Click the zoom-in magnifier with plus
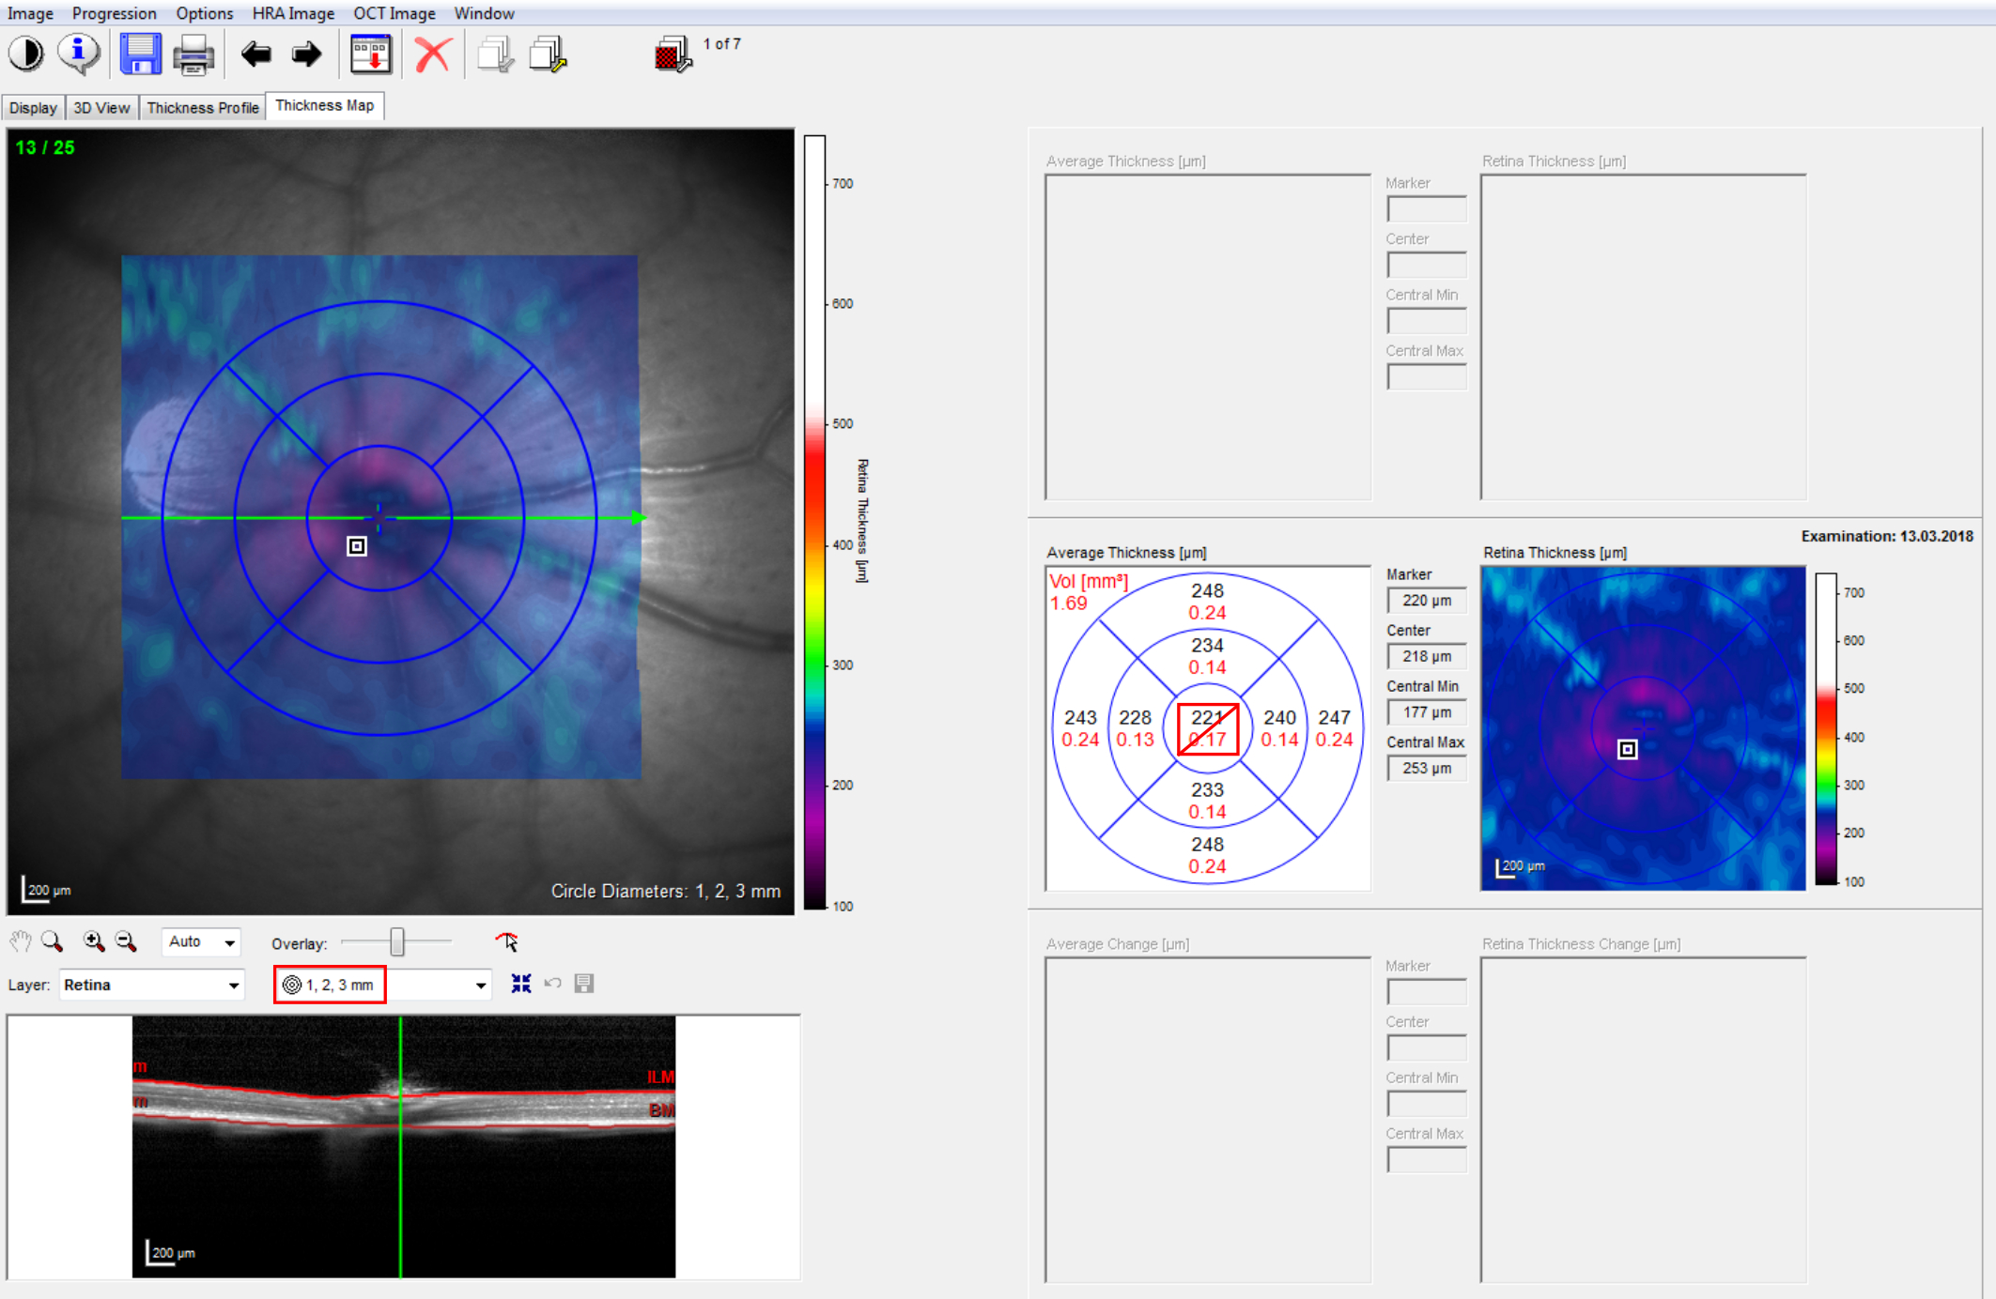This screenshot has height=1299, width=1996. [x=94, y=941]
